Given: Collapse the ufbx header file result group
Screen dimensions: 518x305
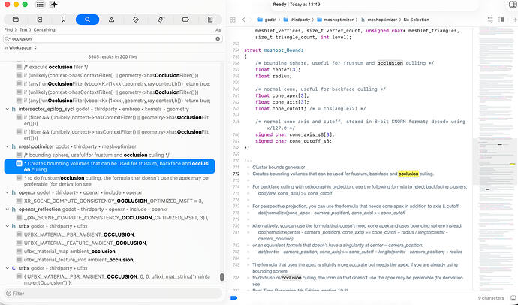Looking at the screenshot, I should pyautogui.click(x=7, y=226).
